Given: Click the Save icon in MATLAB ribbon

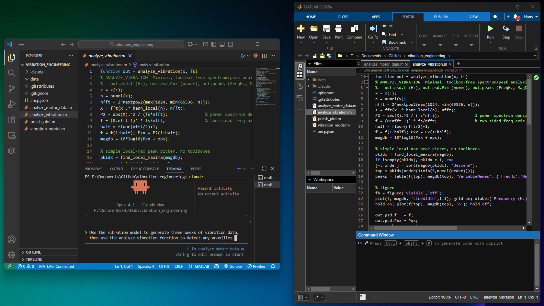Looking at the screenshot, I should [326, 29].
